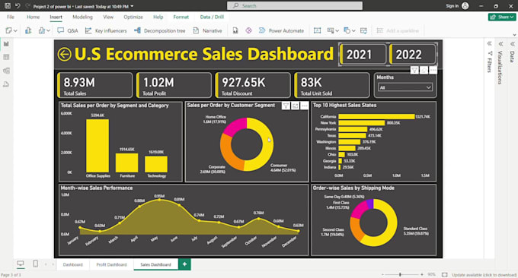This screenshot has height=278, width=518.
Task: Open More options above Months slicer
Action: (433, 70)
